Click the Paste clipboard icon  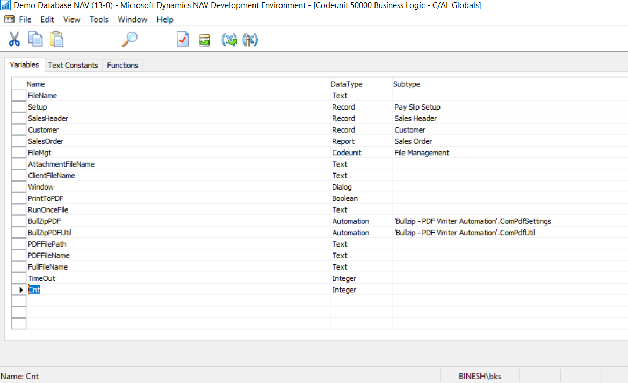tap(56, 39)
